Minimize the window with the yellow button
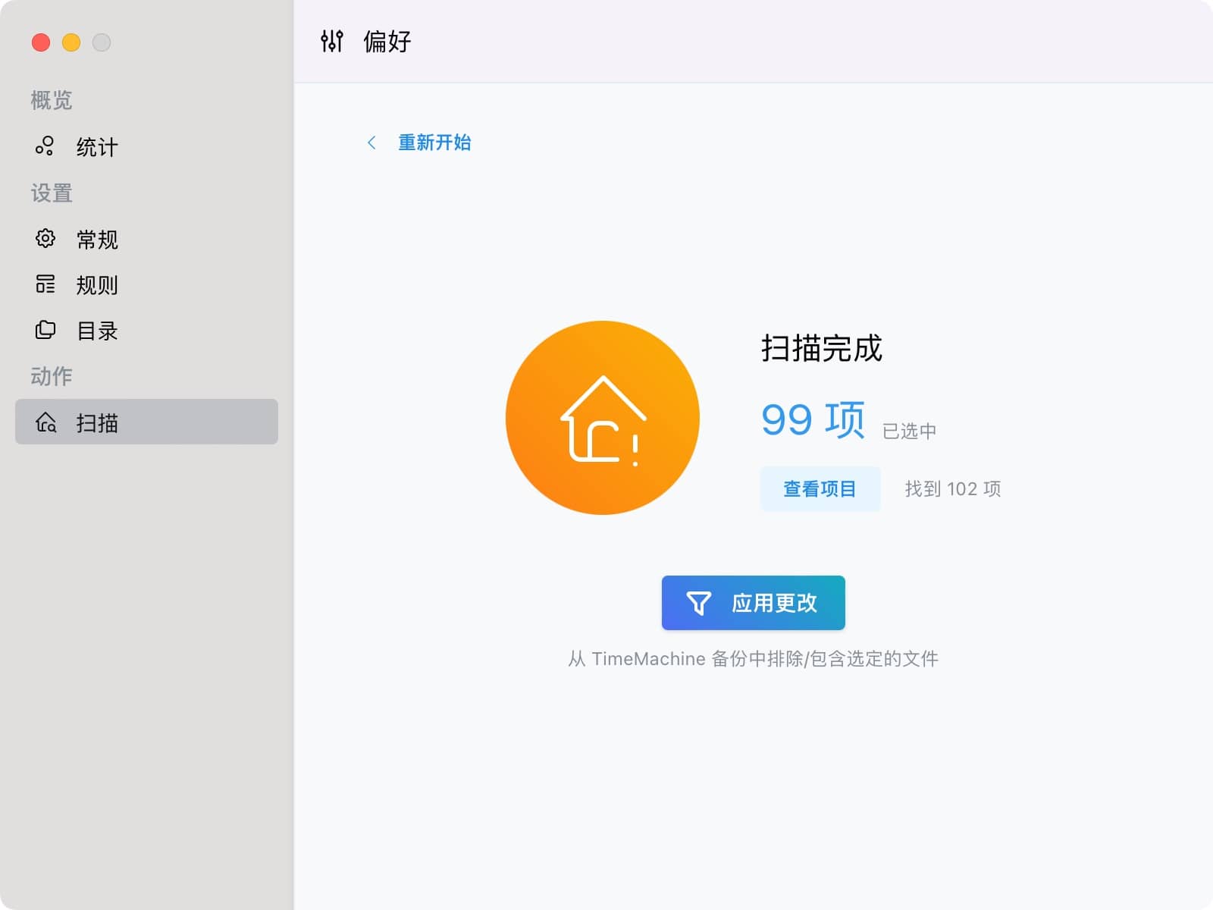 (x=71, y=42)
